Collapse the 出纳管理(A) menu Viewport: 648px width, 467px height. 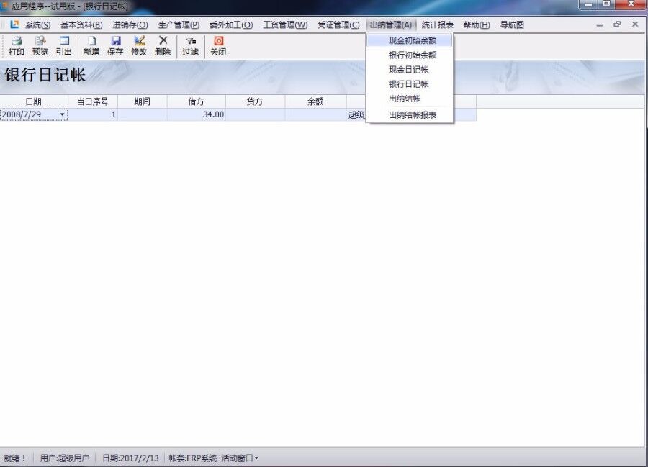(390, 24)
